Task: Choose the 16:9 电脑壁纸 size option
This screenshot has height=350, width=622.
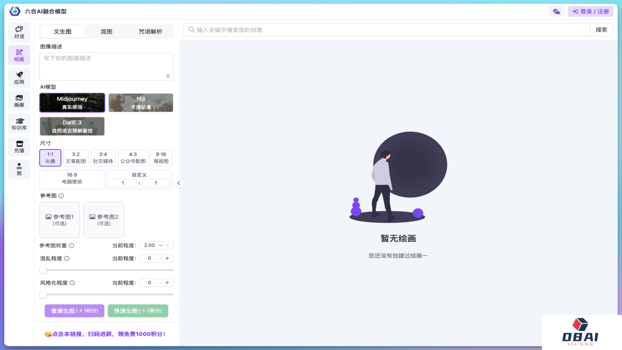Action: pyautogui.click(x=72, y=179)
